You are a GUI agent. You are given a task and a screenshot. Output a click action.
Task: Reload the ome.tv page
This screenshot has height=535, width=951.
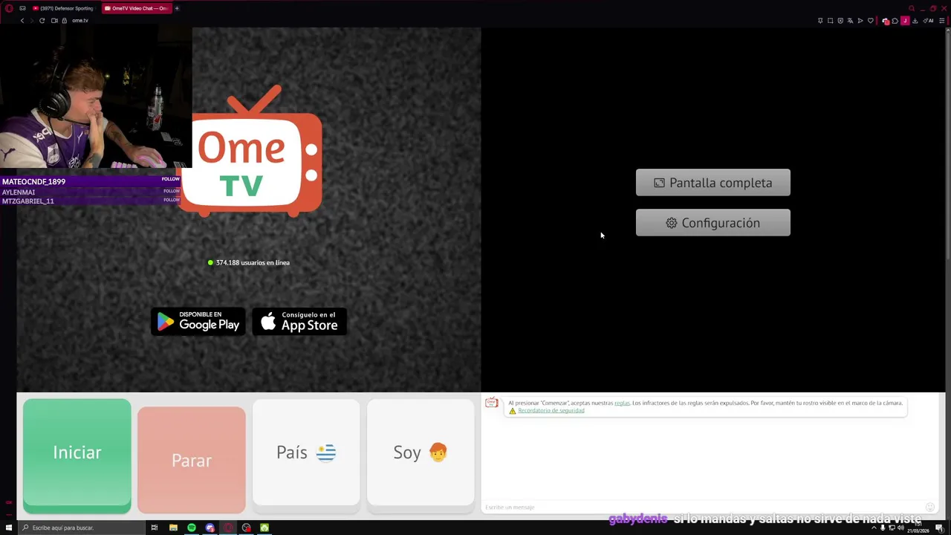[x=42, y=21]
